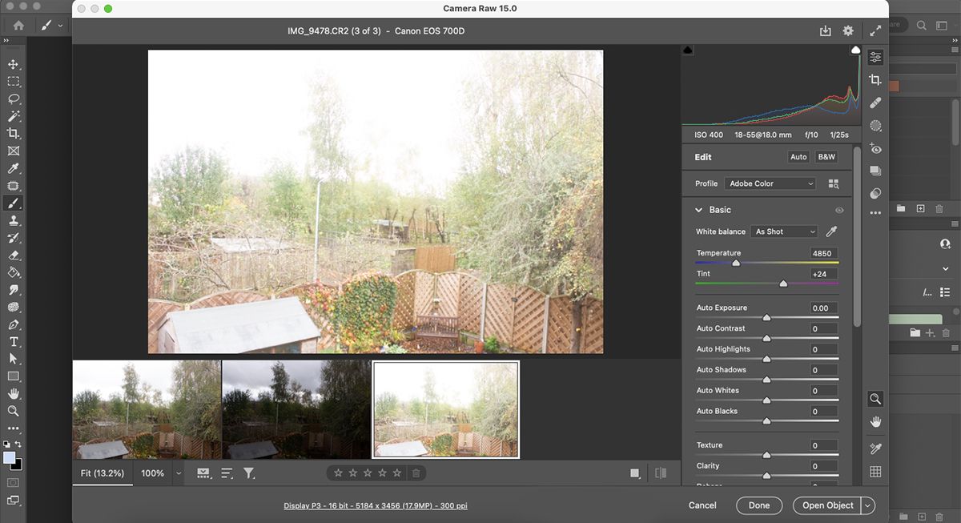Select the Hand tool
Screen dimensions: 961x523
(875, 422)
